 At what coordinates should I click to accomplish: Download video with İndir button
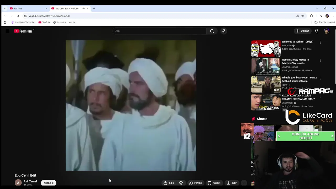click(232, 183)
